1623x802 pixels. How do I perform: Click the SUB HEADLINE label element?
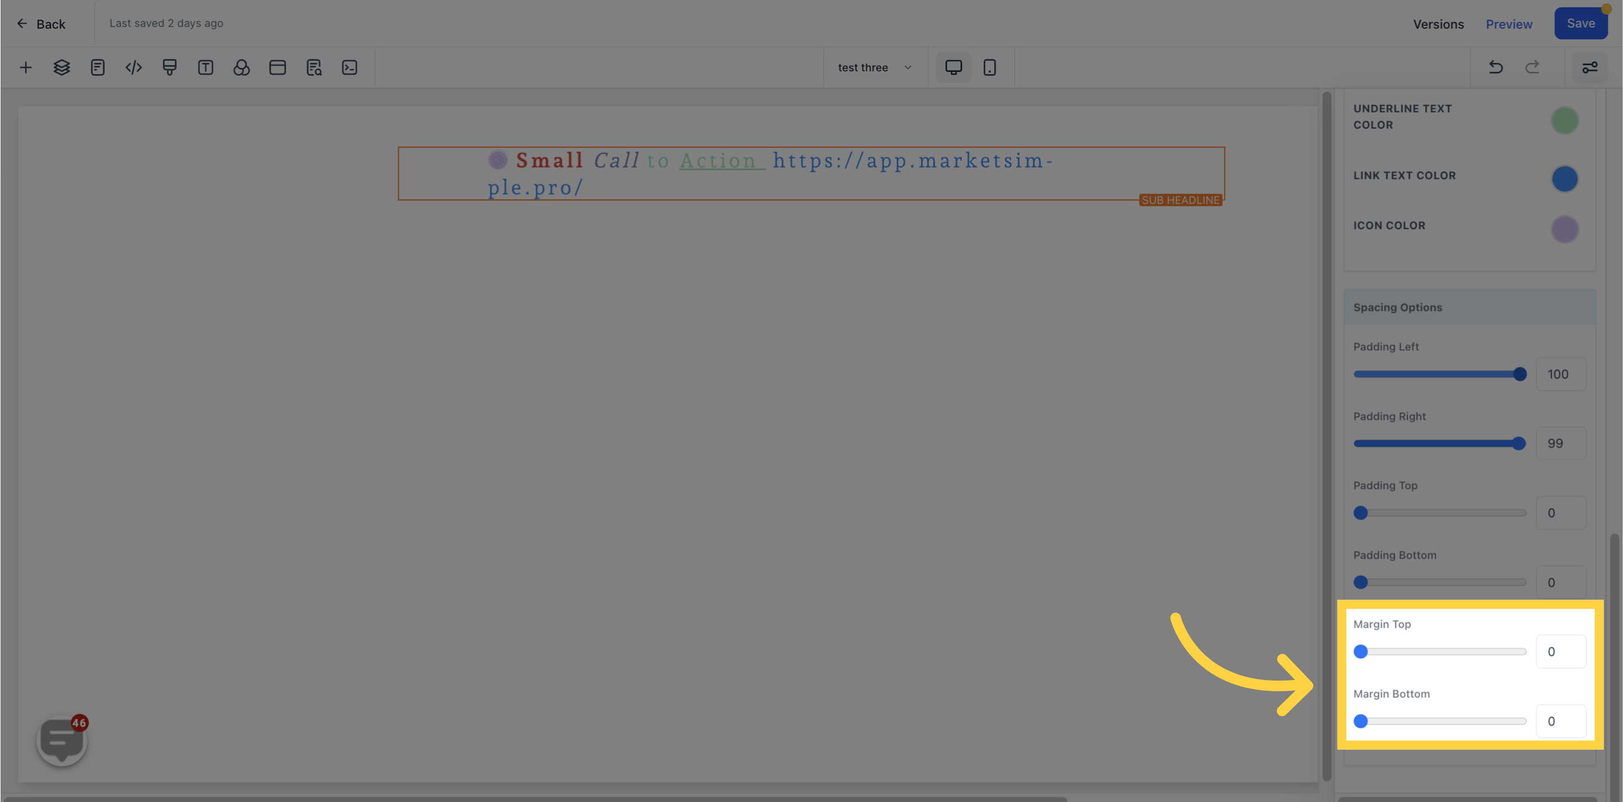[1180, 200]
